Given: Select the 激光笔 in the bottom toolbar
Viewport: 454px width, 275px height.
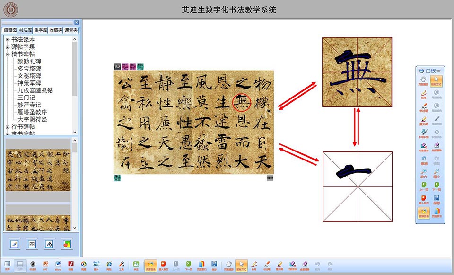Looking at the screenshot, I should (279, 265).
